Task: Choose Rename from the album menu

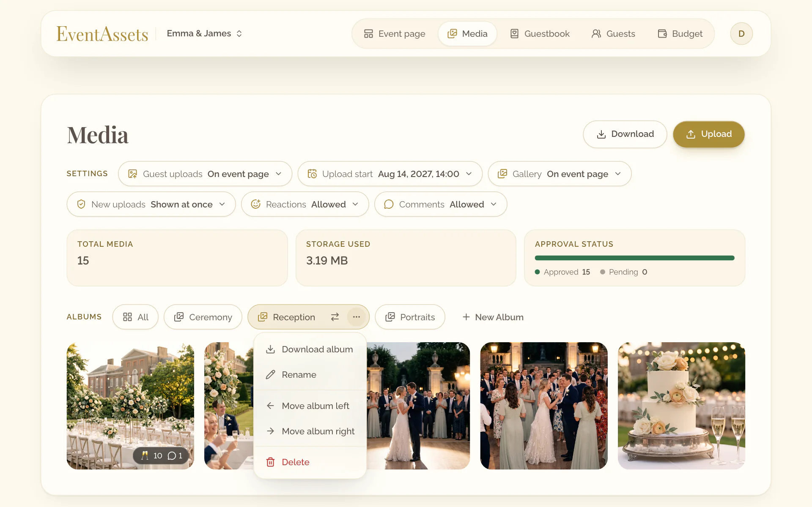Action: [x=310, y=375]
